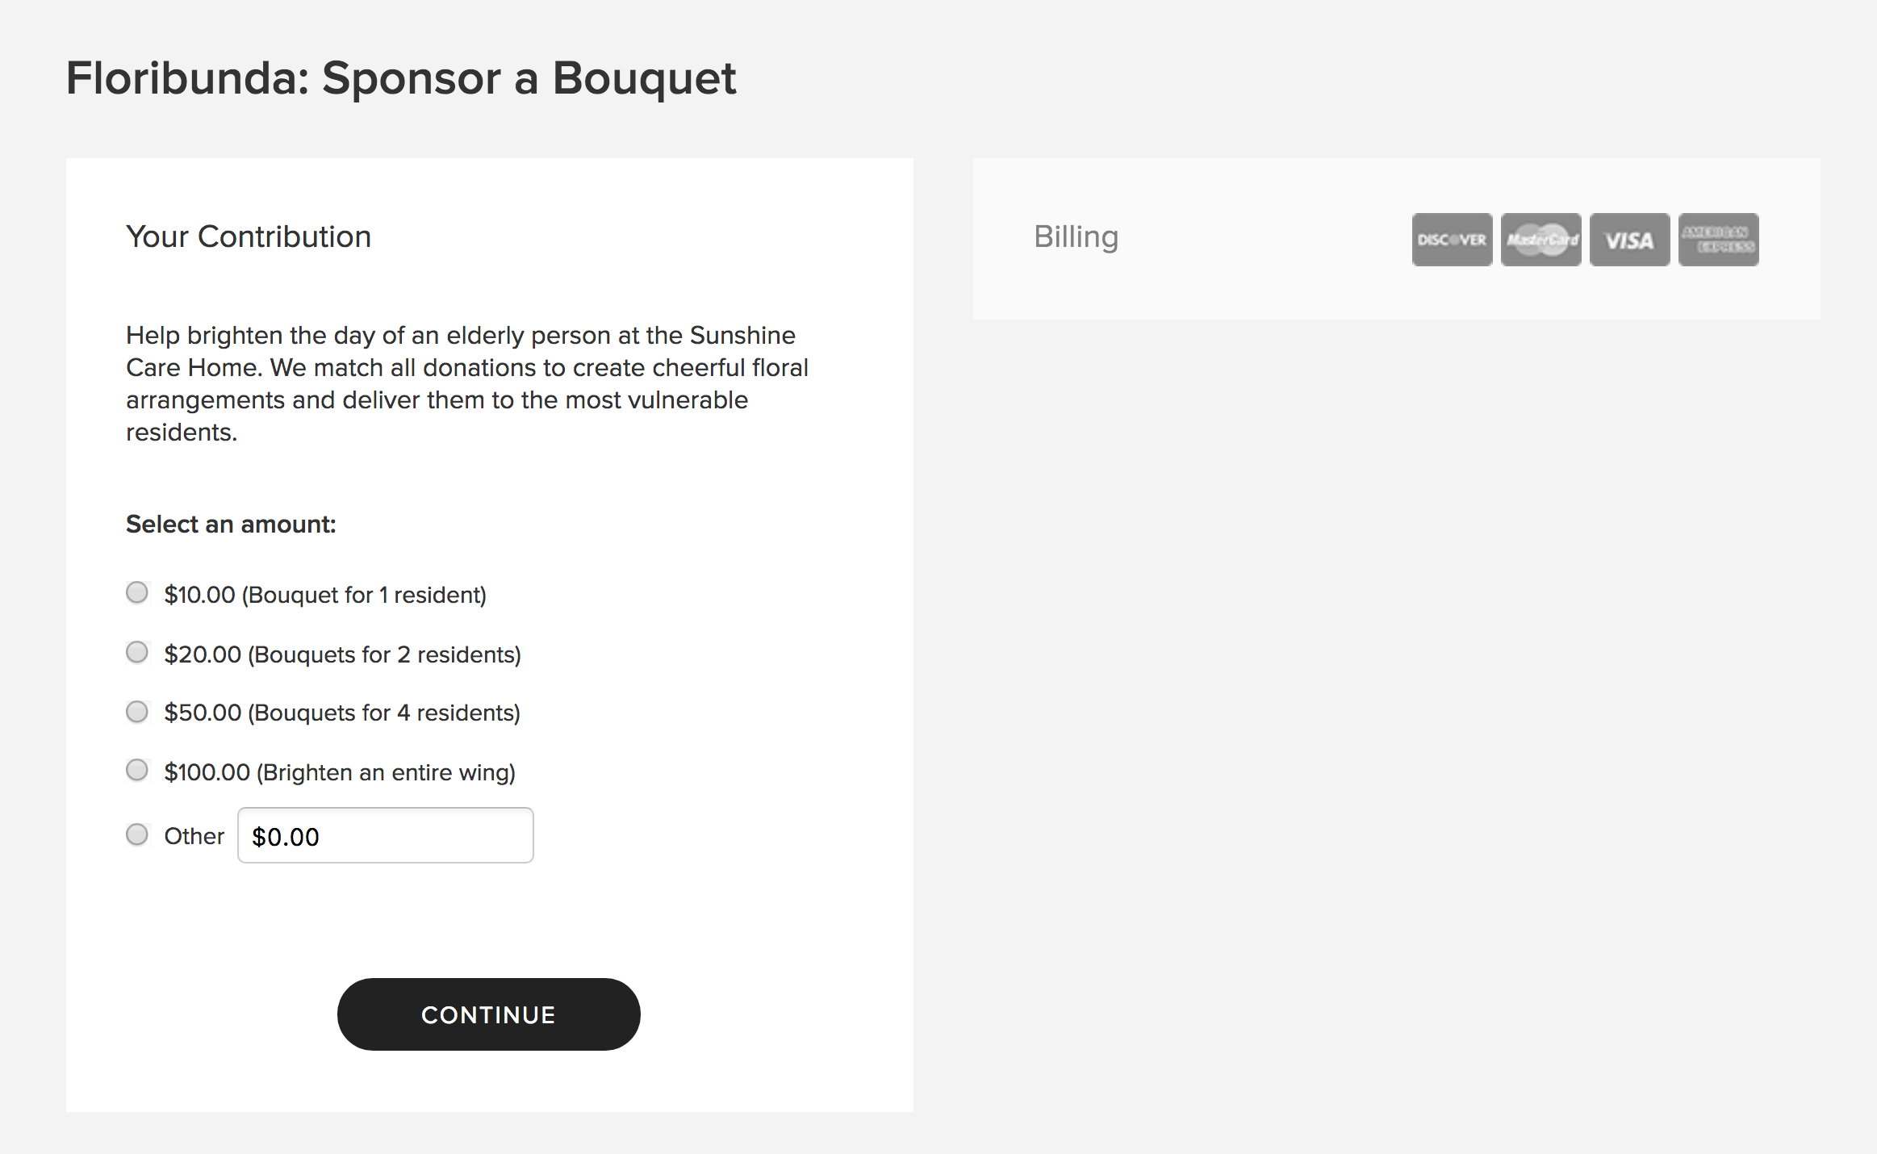Focus the $0.00 custom amount field

click(386, 835)
